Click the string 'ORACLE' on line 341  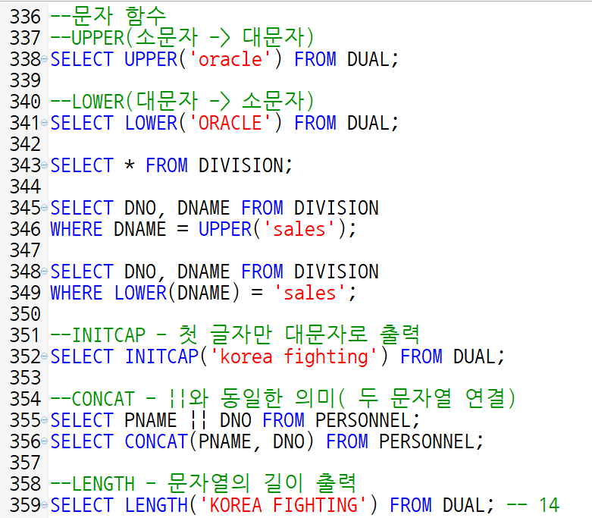pyautogui.click(x=230, y=123)
